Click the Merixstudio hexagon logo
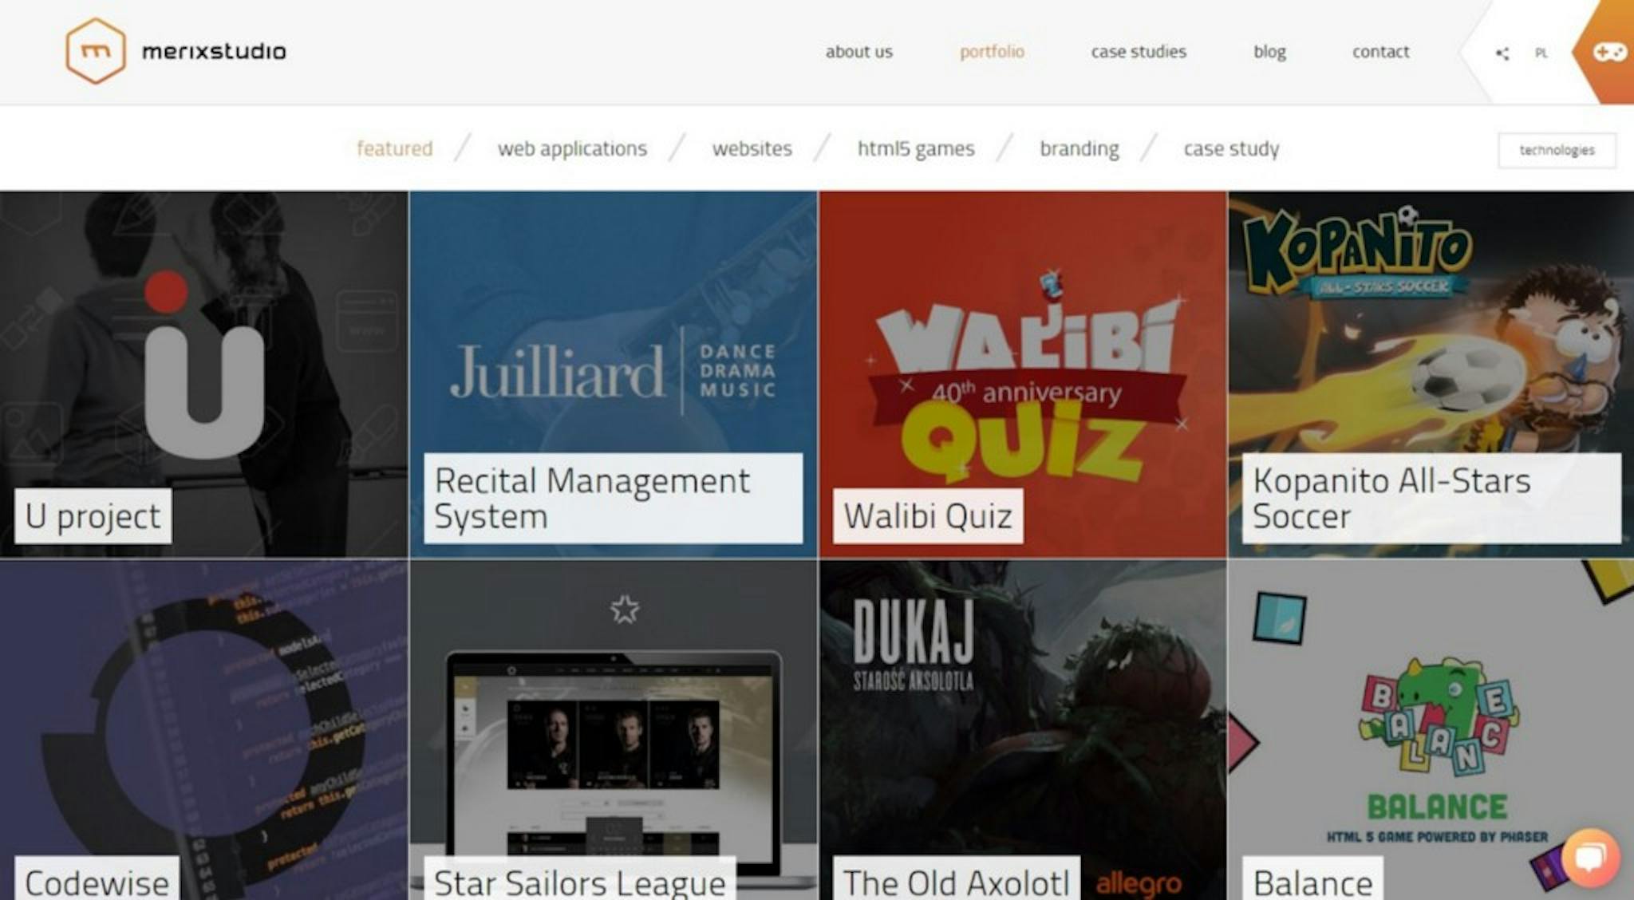1634x900 pixels. pos(95,51)
